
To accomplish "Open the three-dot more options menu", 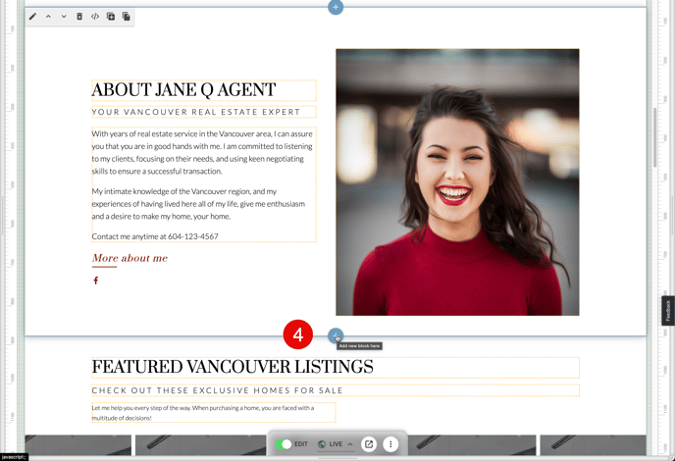I will (x=390, y=444).
